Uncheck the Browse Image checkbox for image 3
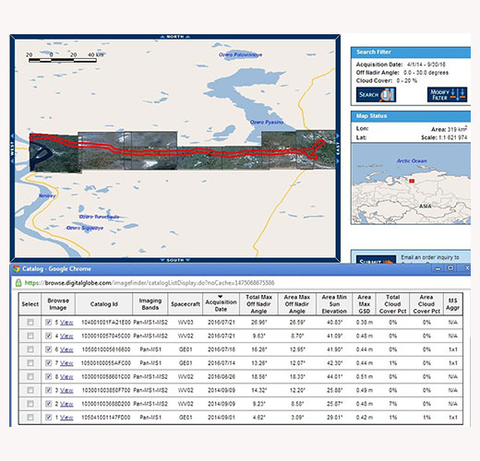The width and height of the screenshot is (480, 461). [x=48, y=390]
